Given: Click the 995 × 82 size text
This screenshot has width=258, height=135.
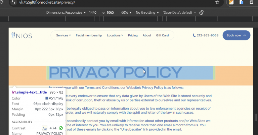Looking at the screenshot, I should click(56, 92).
